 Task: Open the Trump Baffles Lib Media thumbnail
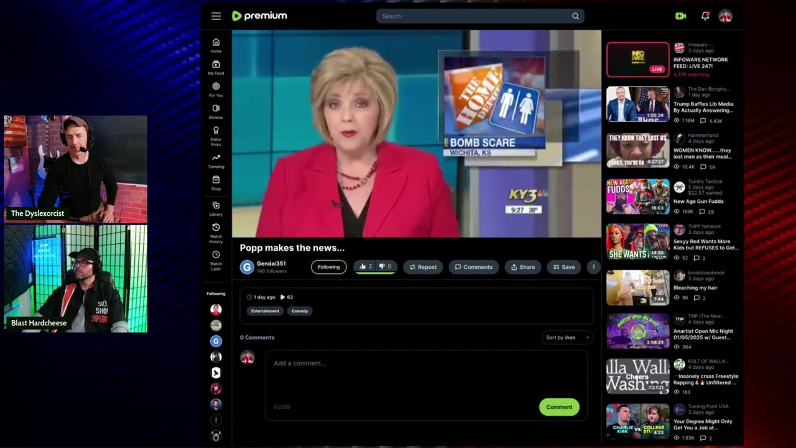pyautogui.click(x=638, y=104)
